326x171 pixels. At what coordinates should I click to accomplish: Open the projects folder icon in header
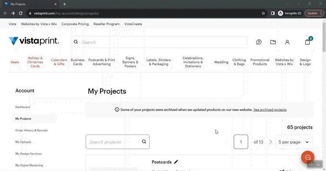coord(273,42)
